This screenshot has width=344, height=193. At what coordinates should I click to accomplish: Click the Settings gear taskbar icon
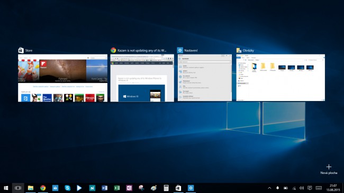click(x=191, y=188)
